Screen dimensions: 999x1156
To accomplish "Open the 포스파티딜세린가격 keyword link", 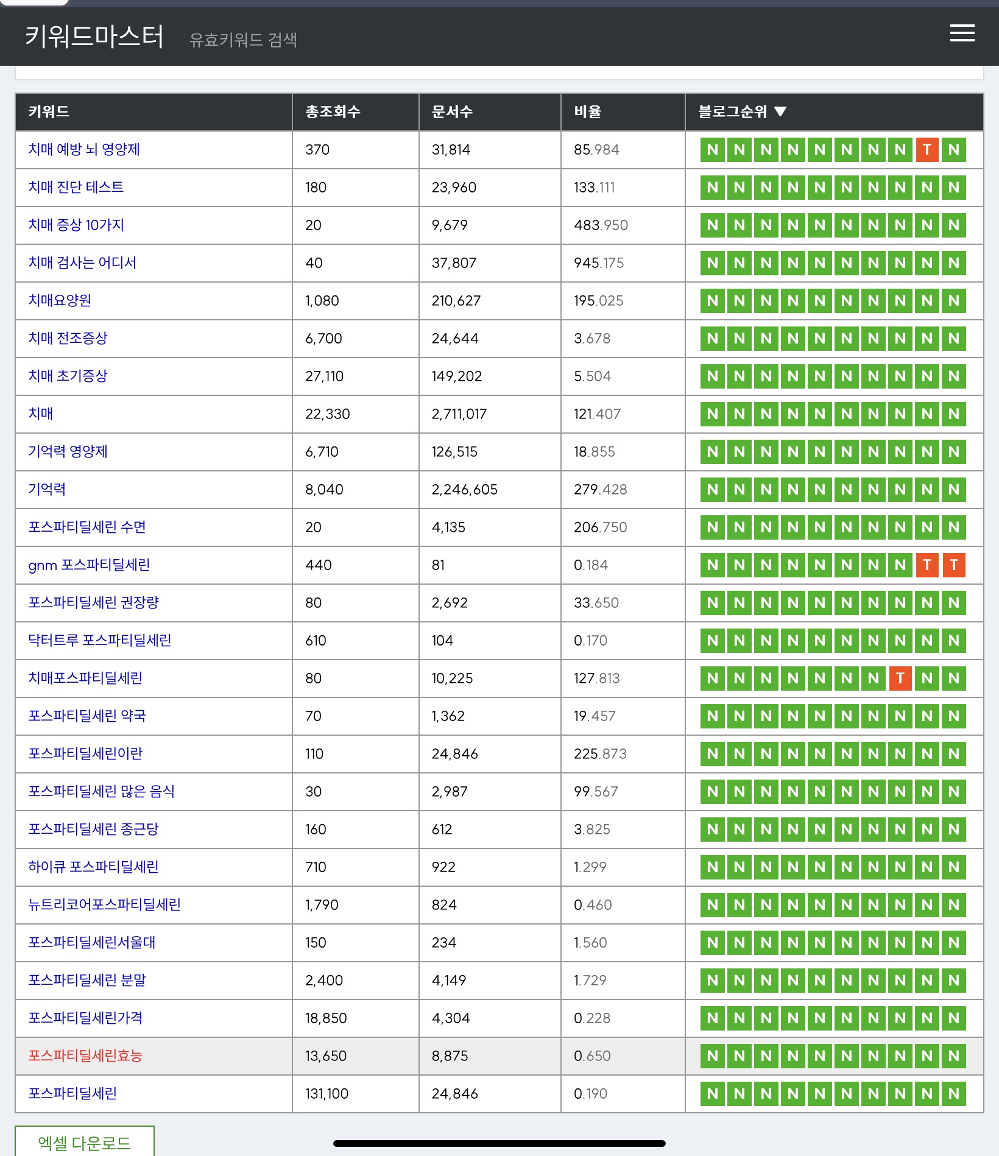I will coord(85,1018).
